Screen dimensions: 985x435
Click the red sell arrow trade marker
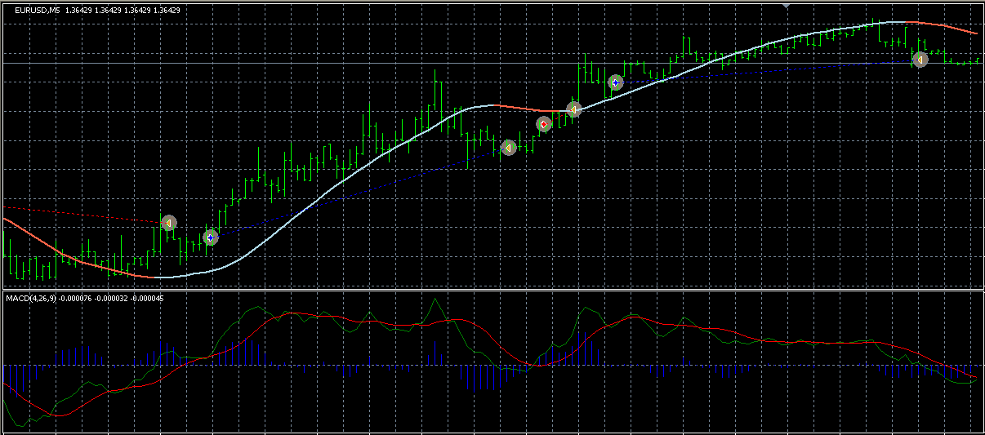544,124
